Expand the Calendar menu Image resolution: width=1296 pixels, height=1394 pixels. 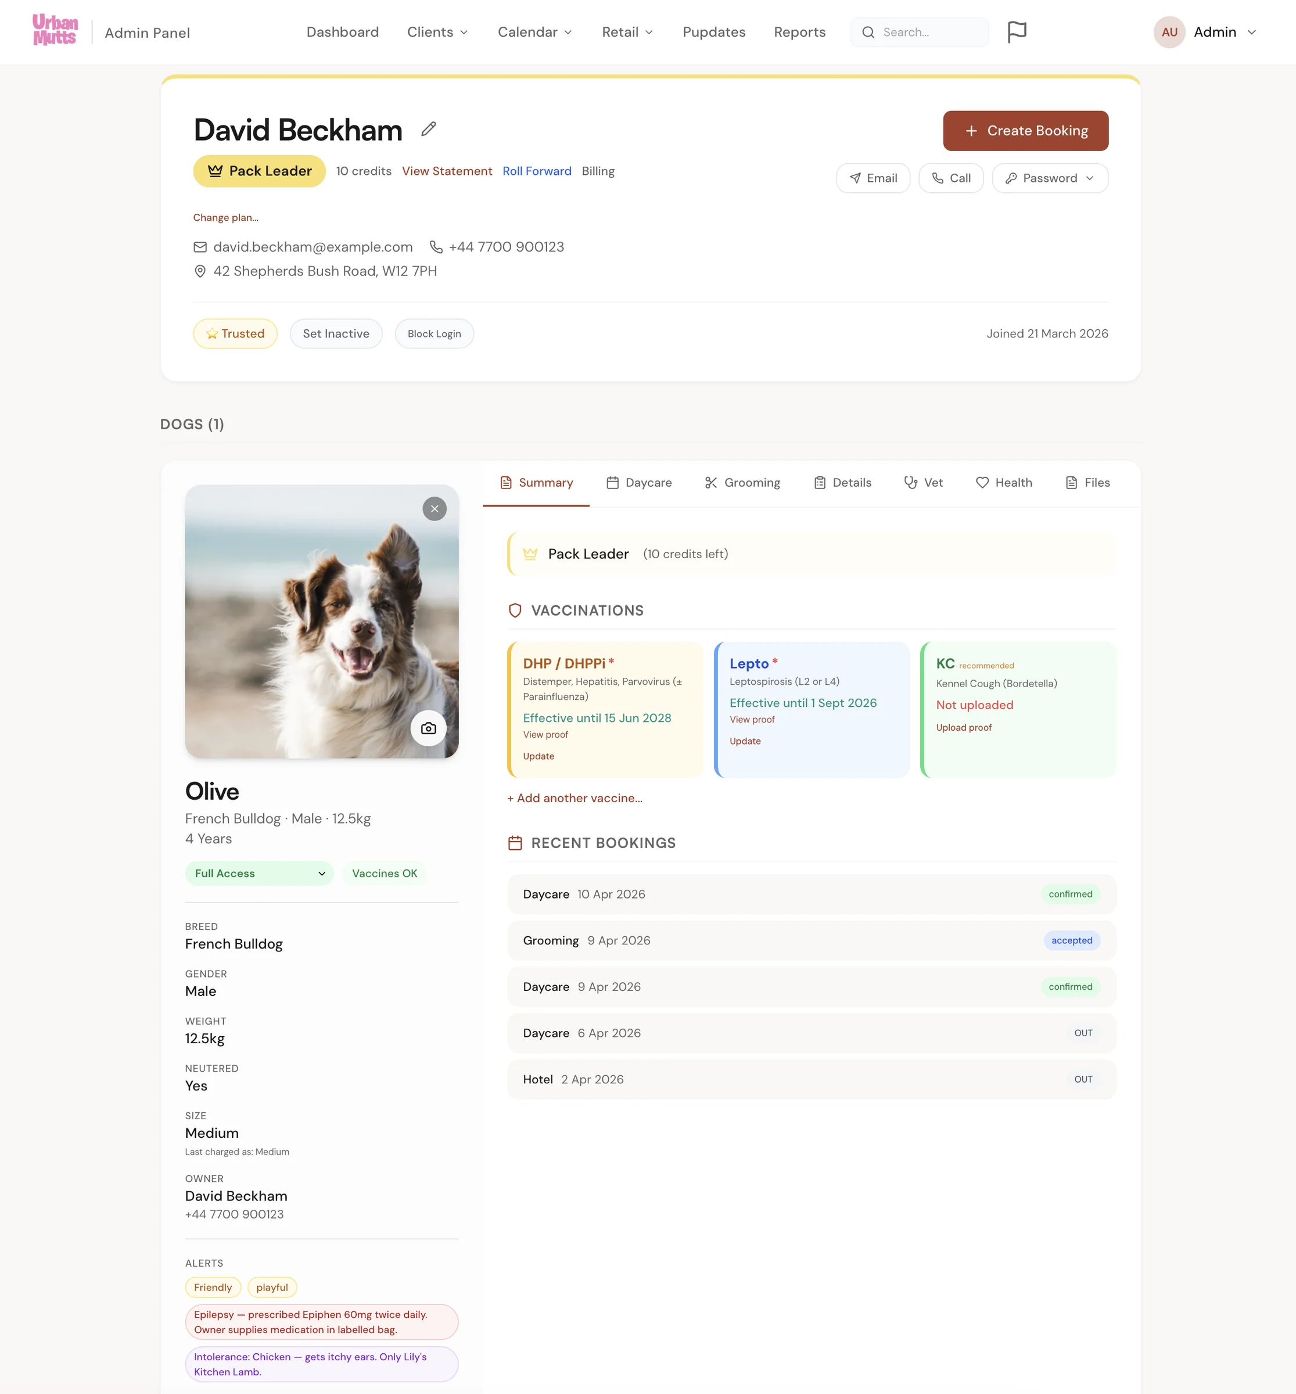coord(535,33)
